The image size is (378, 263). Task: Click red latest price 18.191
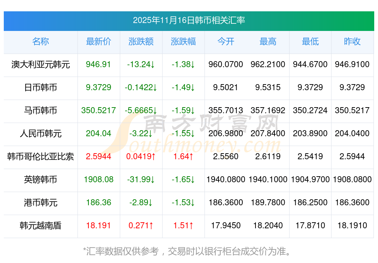pyautogui.click(x=98, y=226)
